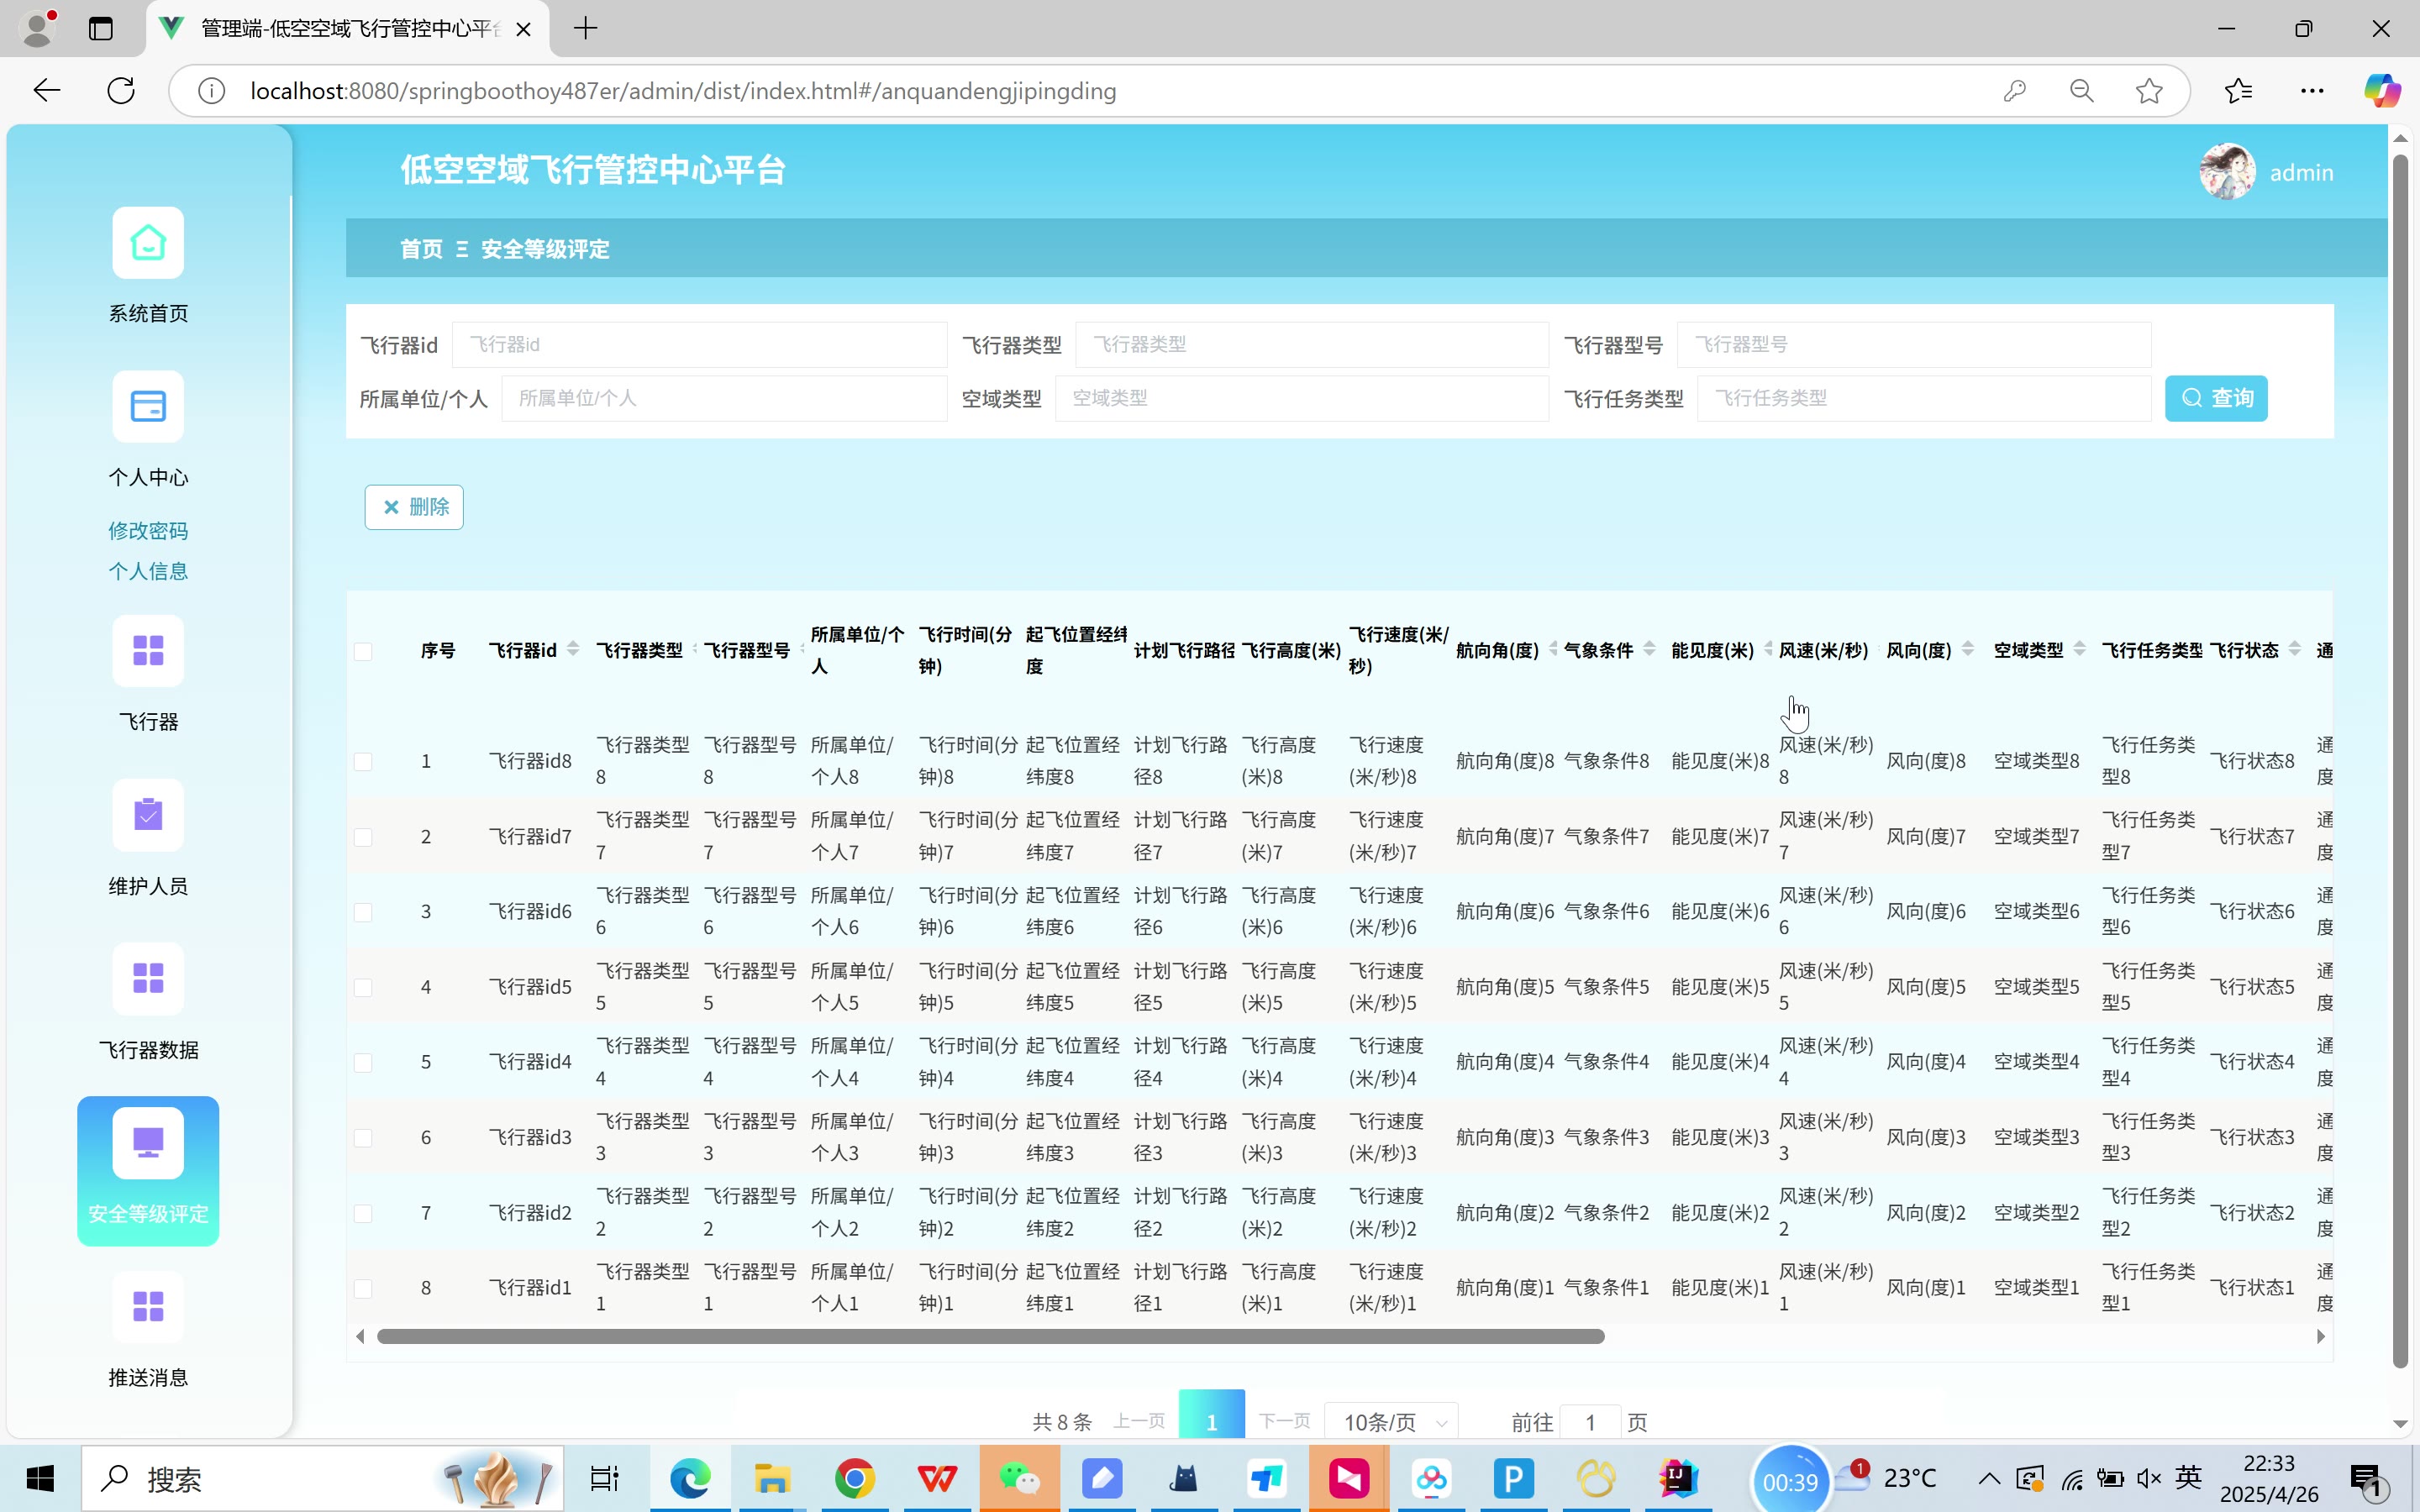
Task: Check the row for 飞行器id8
Action: coord(363,762)
